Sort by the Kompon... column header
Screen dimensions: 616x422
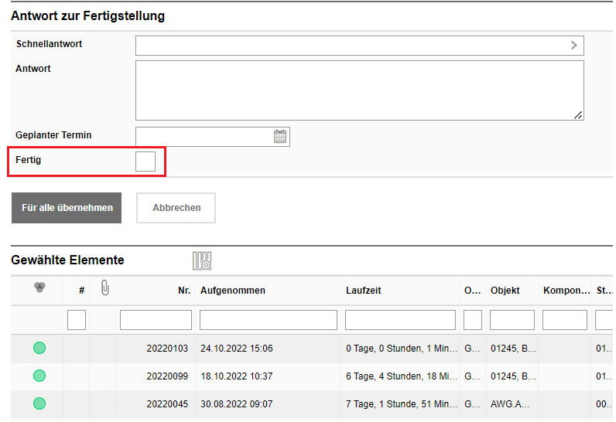coord(566,291)
